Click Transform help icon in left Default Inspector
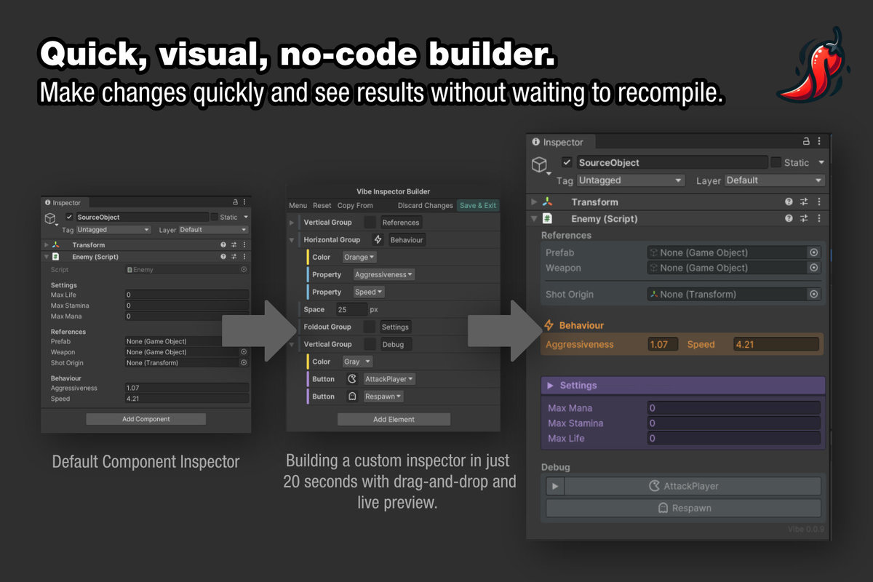Image resolution: width=873 pixels, height=582 pixels. click(224, 245)
